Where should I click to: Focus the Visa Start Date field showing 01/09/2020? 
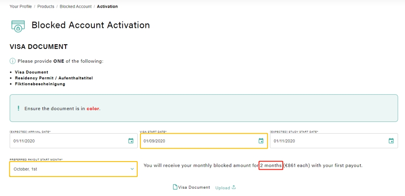[x=204, y=141]
